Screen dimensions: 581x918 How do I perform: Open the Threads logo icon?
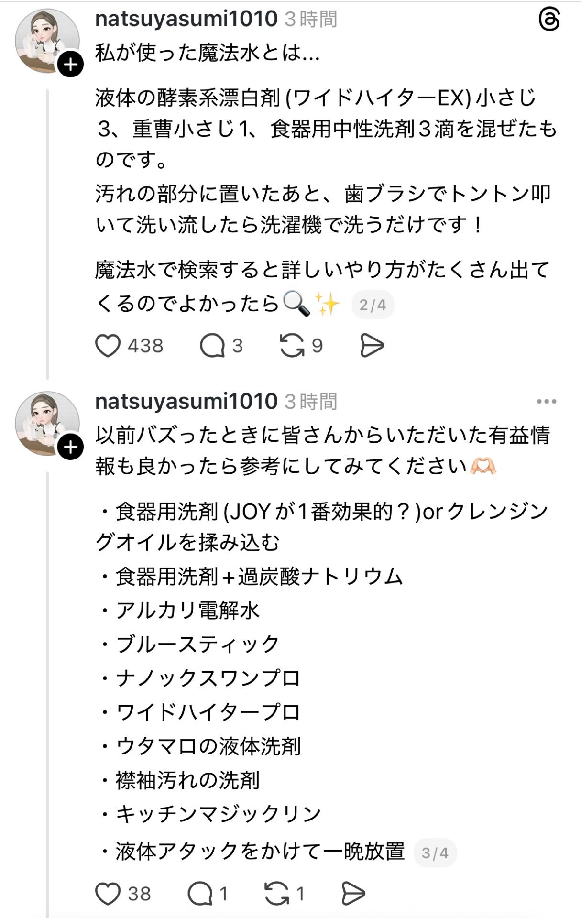click(549, 21)
